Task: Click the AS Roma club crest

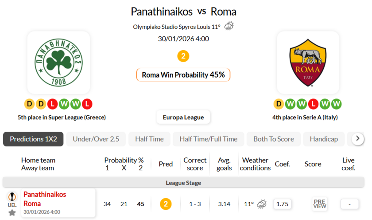Action: [x=308, y=63]
